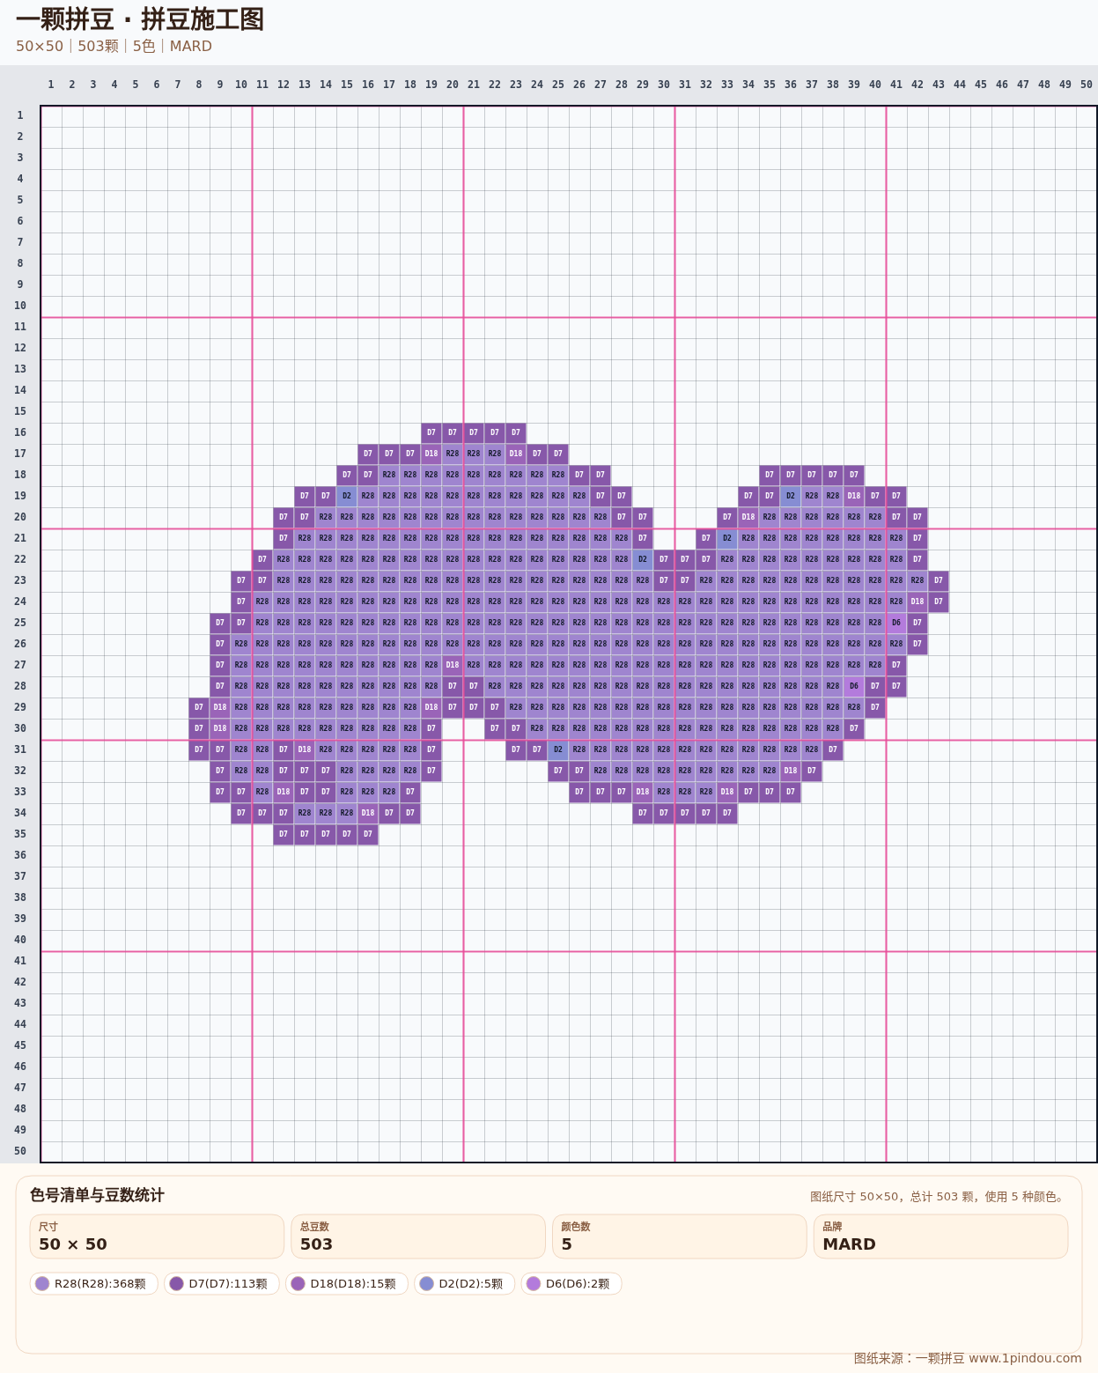Select the 'D2(D2):5颗' legend label
Viewport: 1098px width, 1373px height.
(x=471, y=1284)
